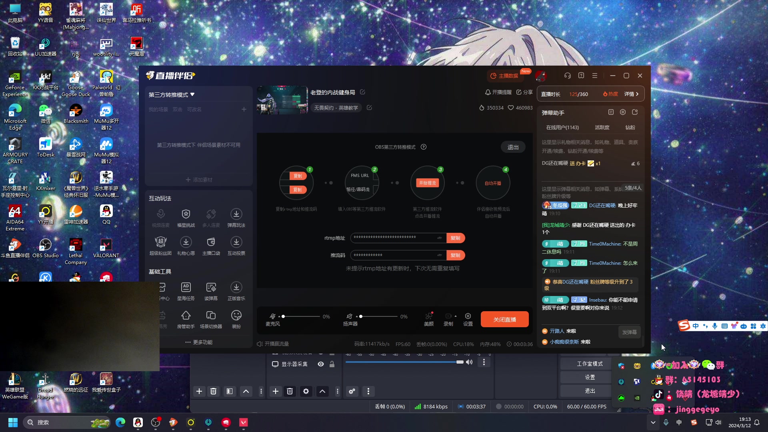Open 弹幕助手 list icon
Screen dimensions: 768x432
pos(611,112)
